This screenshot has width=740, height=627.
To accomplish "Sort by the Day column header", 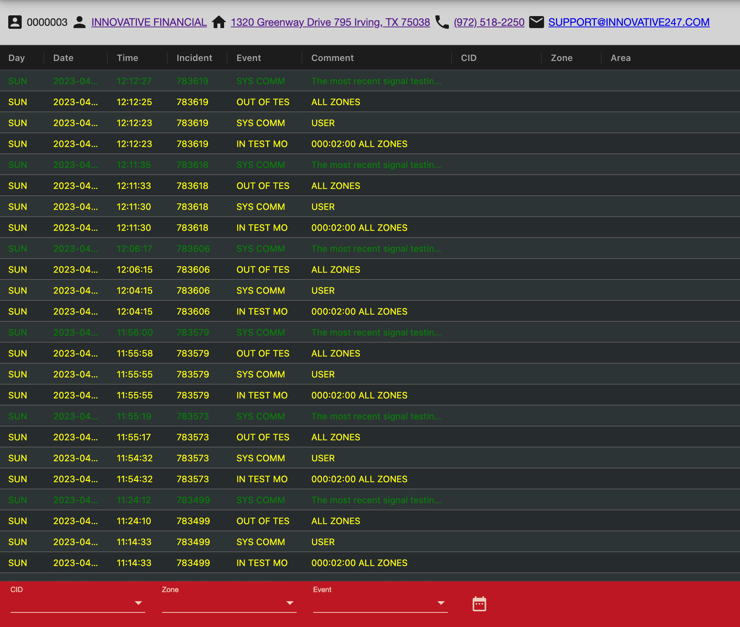I will (x=16, y=58).
